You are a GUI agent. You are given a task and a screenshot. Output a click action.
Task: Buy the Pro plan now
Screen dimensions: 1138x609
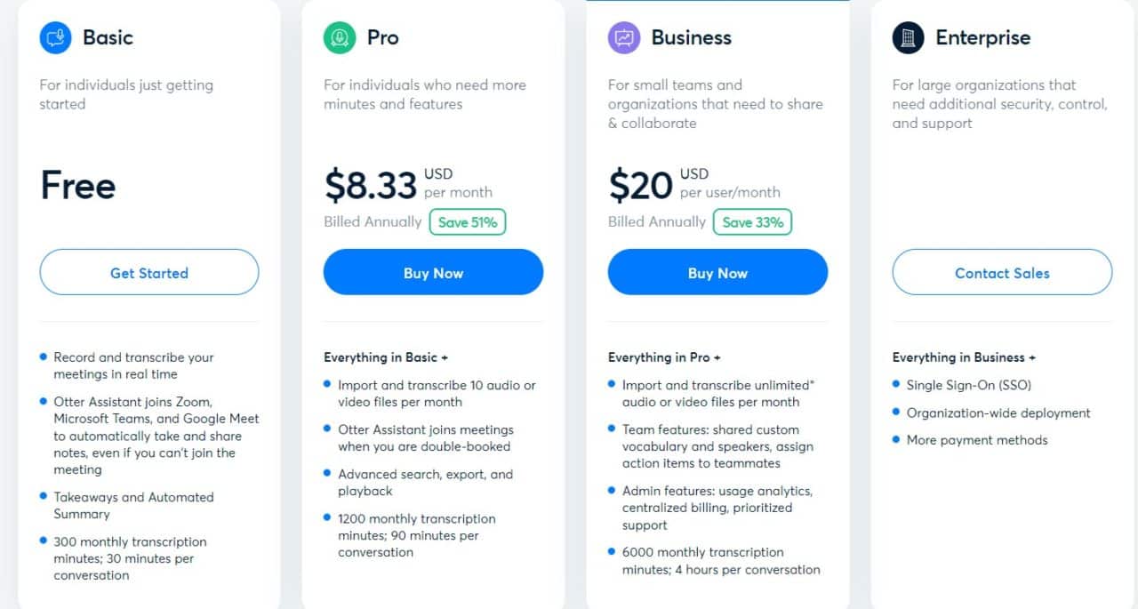pyautogui.click(x=434, y=272)
